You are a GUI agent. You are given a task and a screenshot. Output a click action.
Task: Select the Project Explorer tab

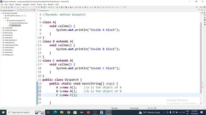point(8,11)
